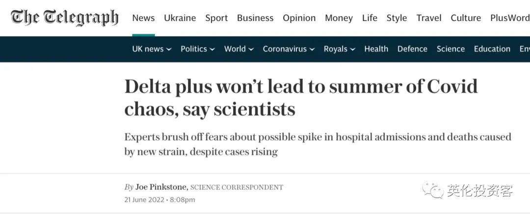Open the Education subsection link
The height and width of the screenshot is (214, 530).
(492, 49)
